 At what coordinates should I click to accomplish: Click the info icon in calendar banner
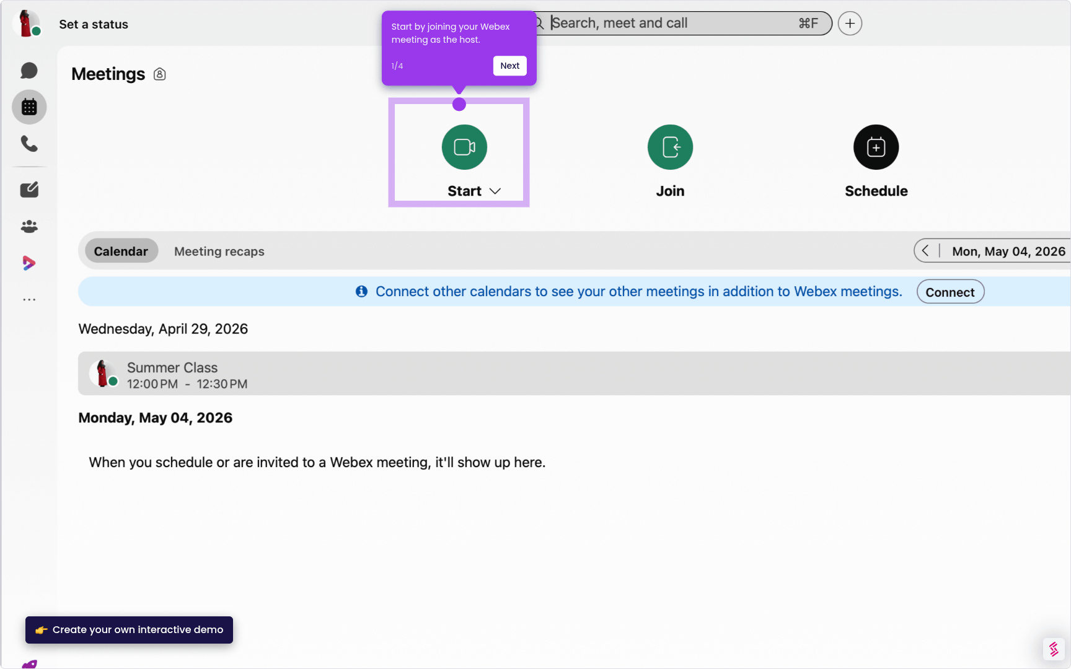[x=361, y=292]
